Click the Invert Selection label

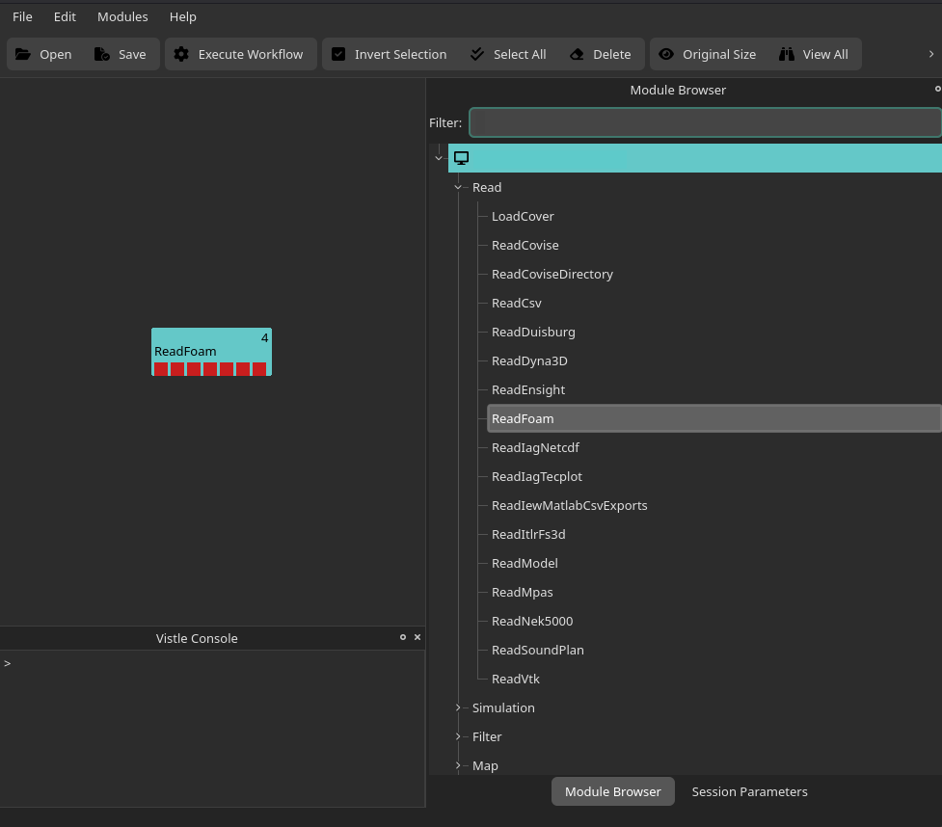pos(401,54)
